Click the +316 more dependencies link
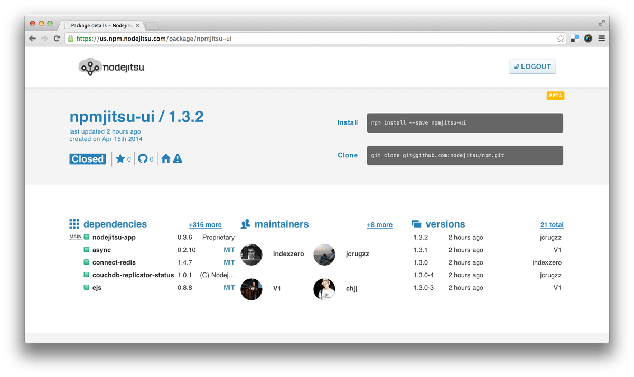The image size is (634, 377). coord(205,225)
